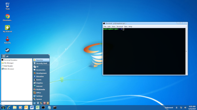Screen dimensions: 197x110
Task: Open the My Android desktop icon
Action: coord(7,29)
